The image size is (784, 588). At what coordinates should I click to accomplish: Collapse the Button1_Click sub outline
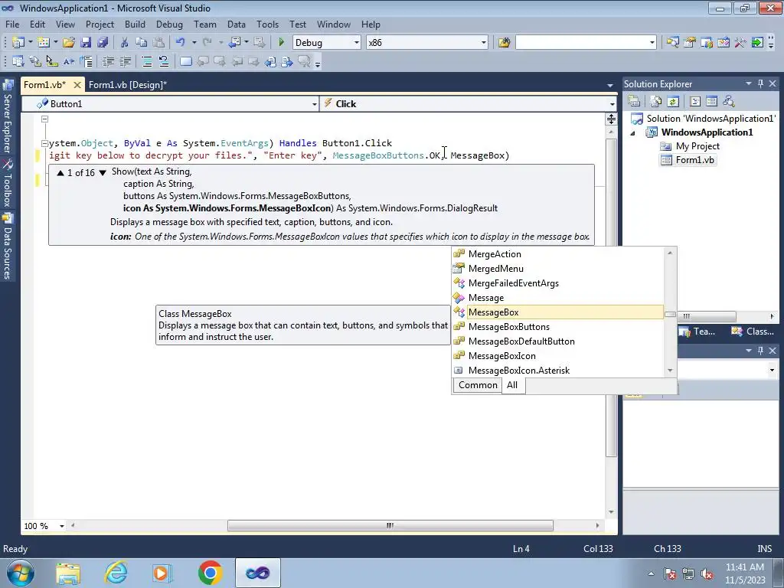pos(44,143)
